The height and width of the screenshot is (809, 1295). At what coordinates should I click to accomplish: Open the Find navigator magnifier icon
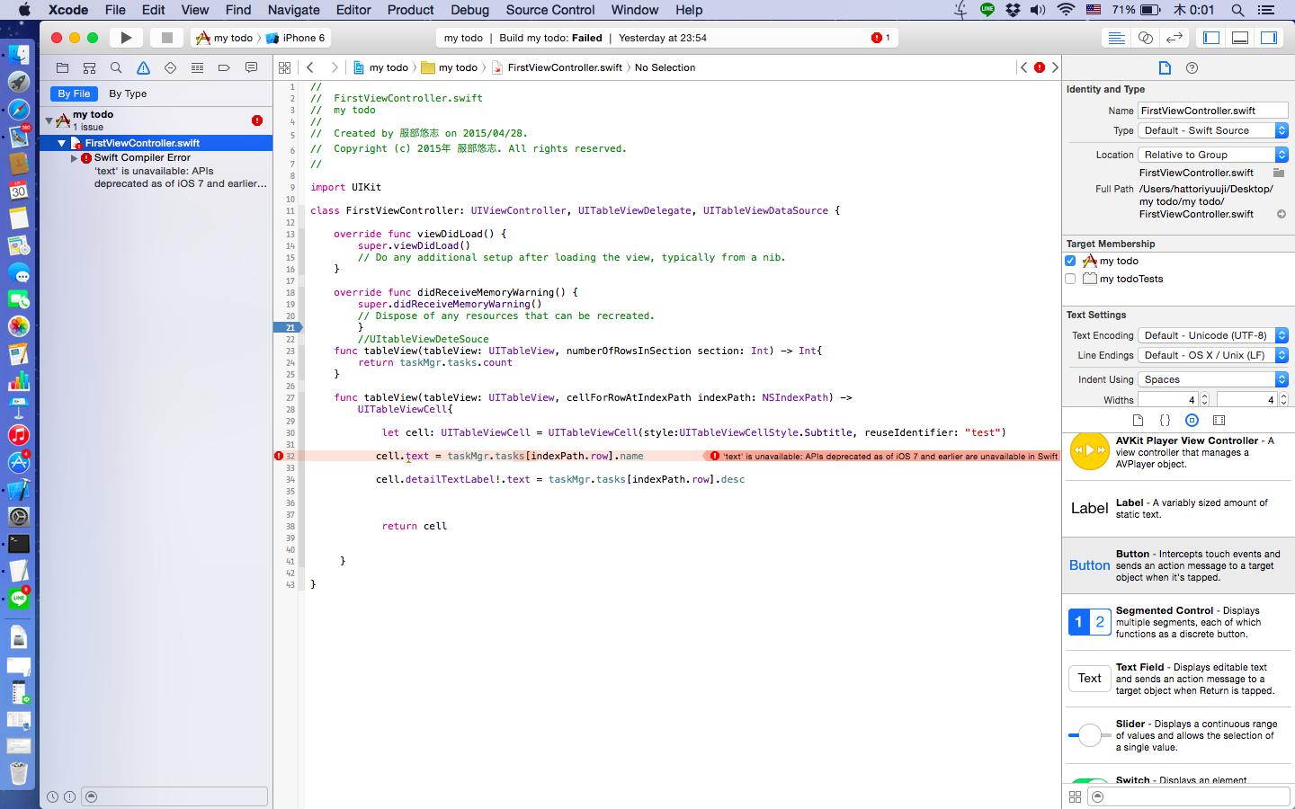click(116, 67)
